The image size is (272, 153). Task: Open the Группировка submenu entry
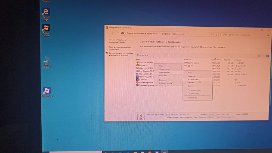click(x=169, y=73)
